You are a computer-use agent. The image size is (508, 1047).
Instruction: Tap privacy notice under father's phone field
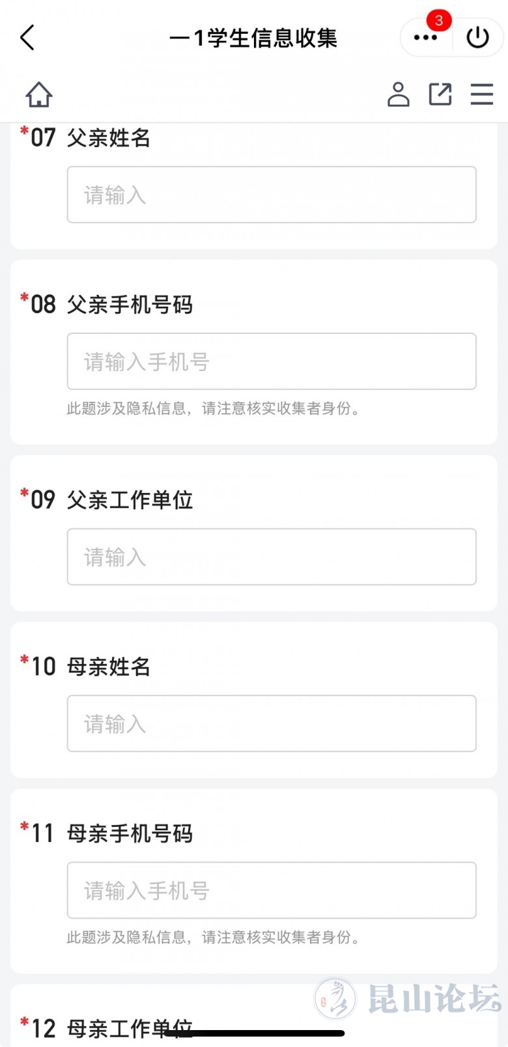(214, 408)
